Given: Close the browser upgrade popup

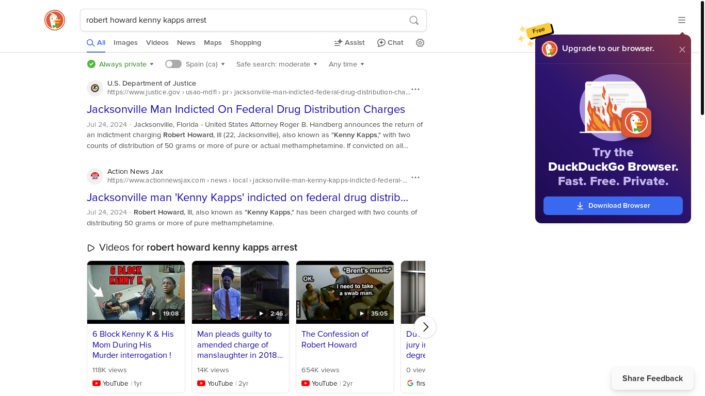Looking at the screenshot, I should pyautogui.click(x=682, y=49).
